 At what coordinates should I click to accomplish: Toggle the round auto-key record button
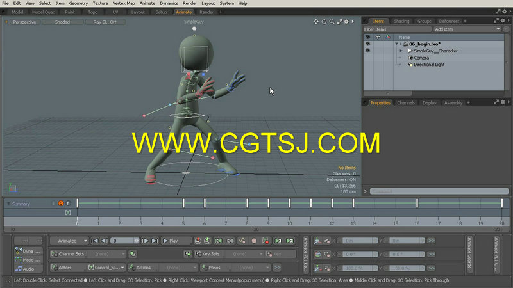(254, 241)
